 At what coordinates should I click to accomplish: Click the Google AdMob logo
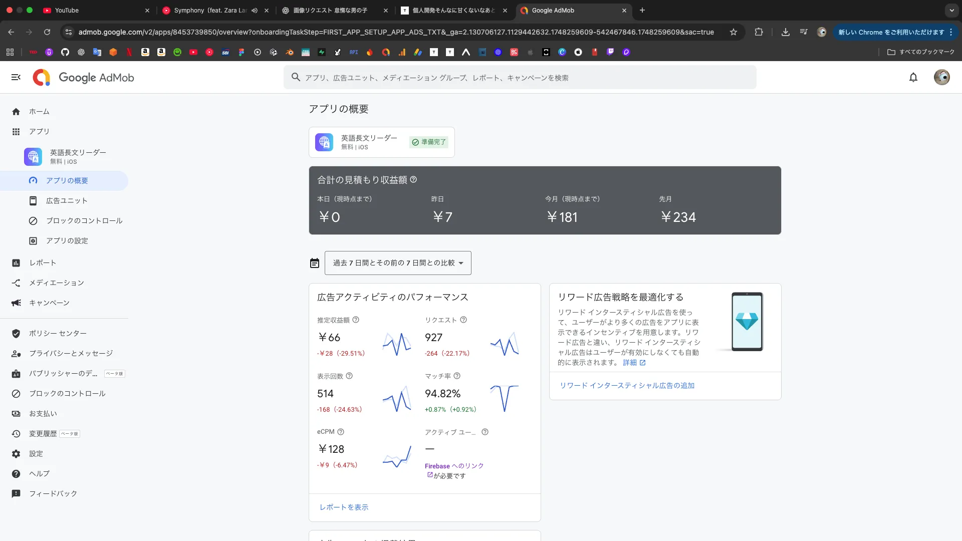pyautogui.click(x=83, y=78)
